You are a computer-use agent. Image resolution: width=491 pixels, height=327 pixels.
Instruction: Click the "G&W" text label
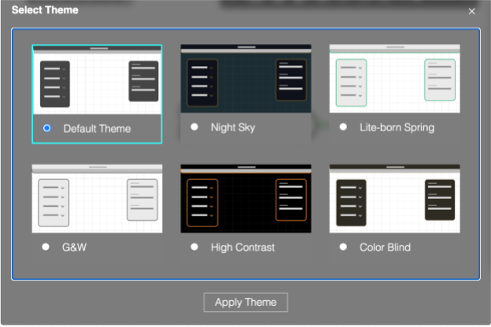point(74,248)
